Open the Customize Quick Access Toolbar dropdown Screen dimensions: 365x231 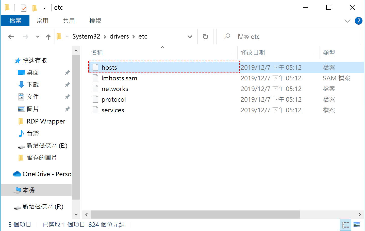click(x=44, y=8)
